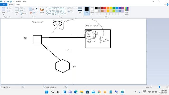Viewport: 169px width, 95px height.
Task: Open the Paste dropdown arrow
Action: (3, 14)
